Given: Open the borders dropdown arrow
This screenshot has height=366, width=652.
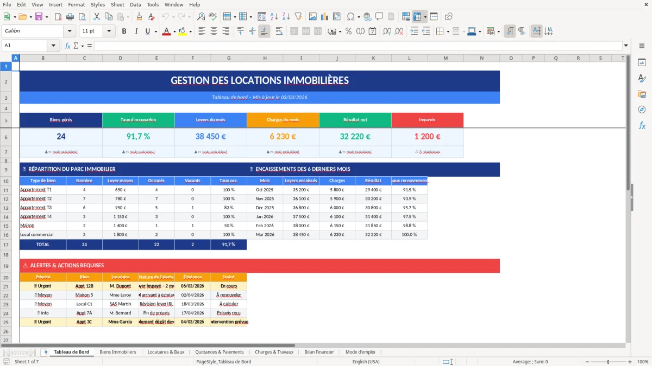Looking at the screenshot, I should pyautogui.click(x=448, y=31).
